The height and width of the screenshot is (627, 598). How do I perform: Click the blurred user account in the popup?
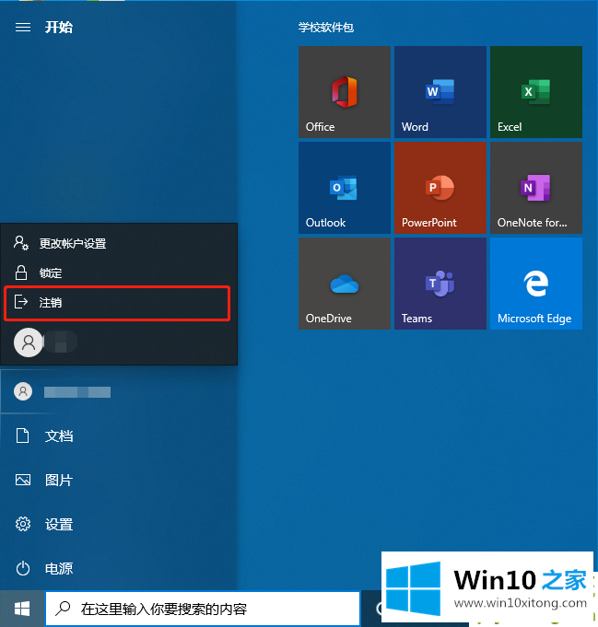click(x=119, y=343)
